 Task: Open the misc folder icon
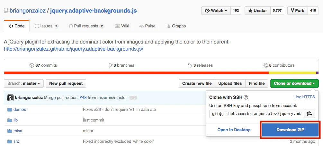9,131
